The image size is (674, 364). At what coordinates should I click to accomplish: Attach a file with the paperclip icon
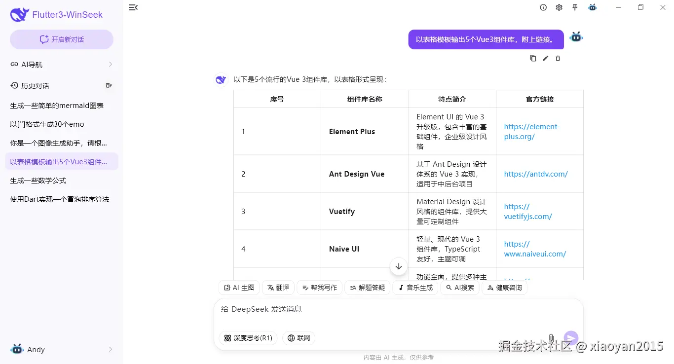tap(551, 338)
